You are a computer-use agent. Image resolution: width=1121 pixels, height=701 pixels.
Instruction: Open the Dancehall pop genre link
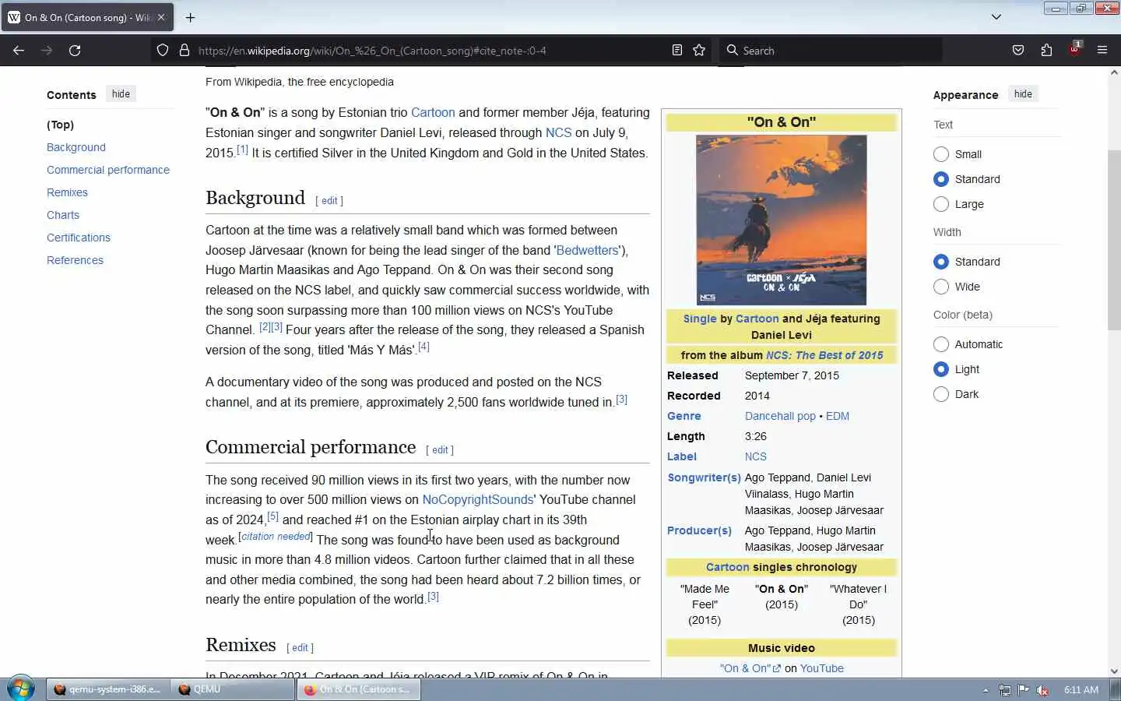(780, 416)
